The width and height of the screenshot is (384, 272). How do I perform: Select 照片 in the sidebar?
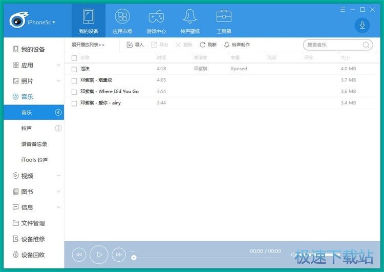point(23,81)
